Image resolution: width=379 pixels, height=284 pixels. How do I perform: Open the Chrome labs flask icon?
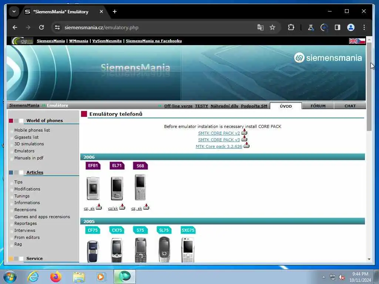(311, 27)
